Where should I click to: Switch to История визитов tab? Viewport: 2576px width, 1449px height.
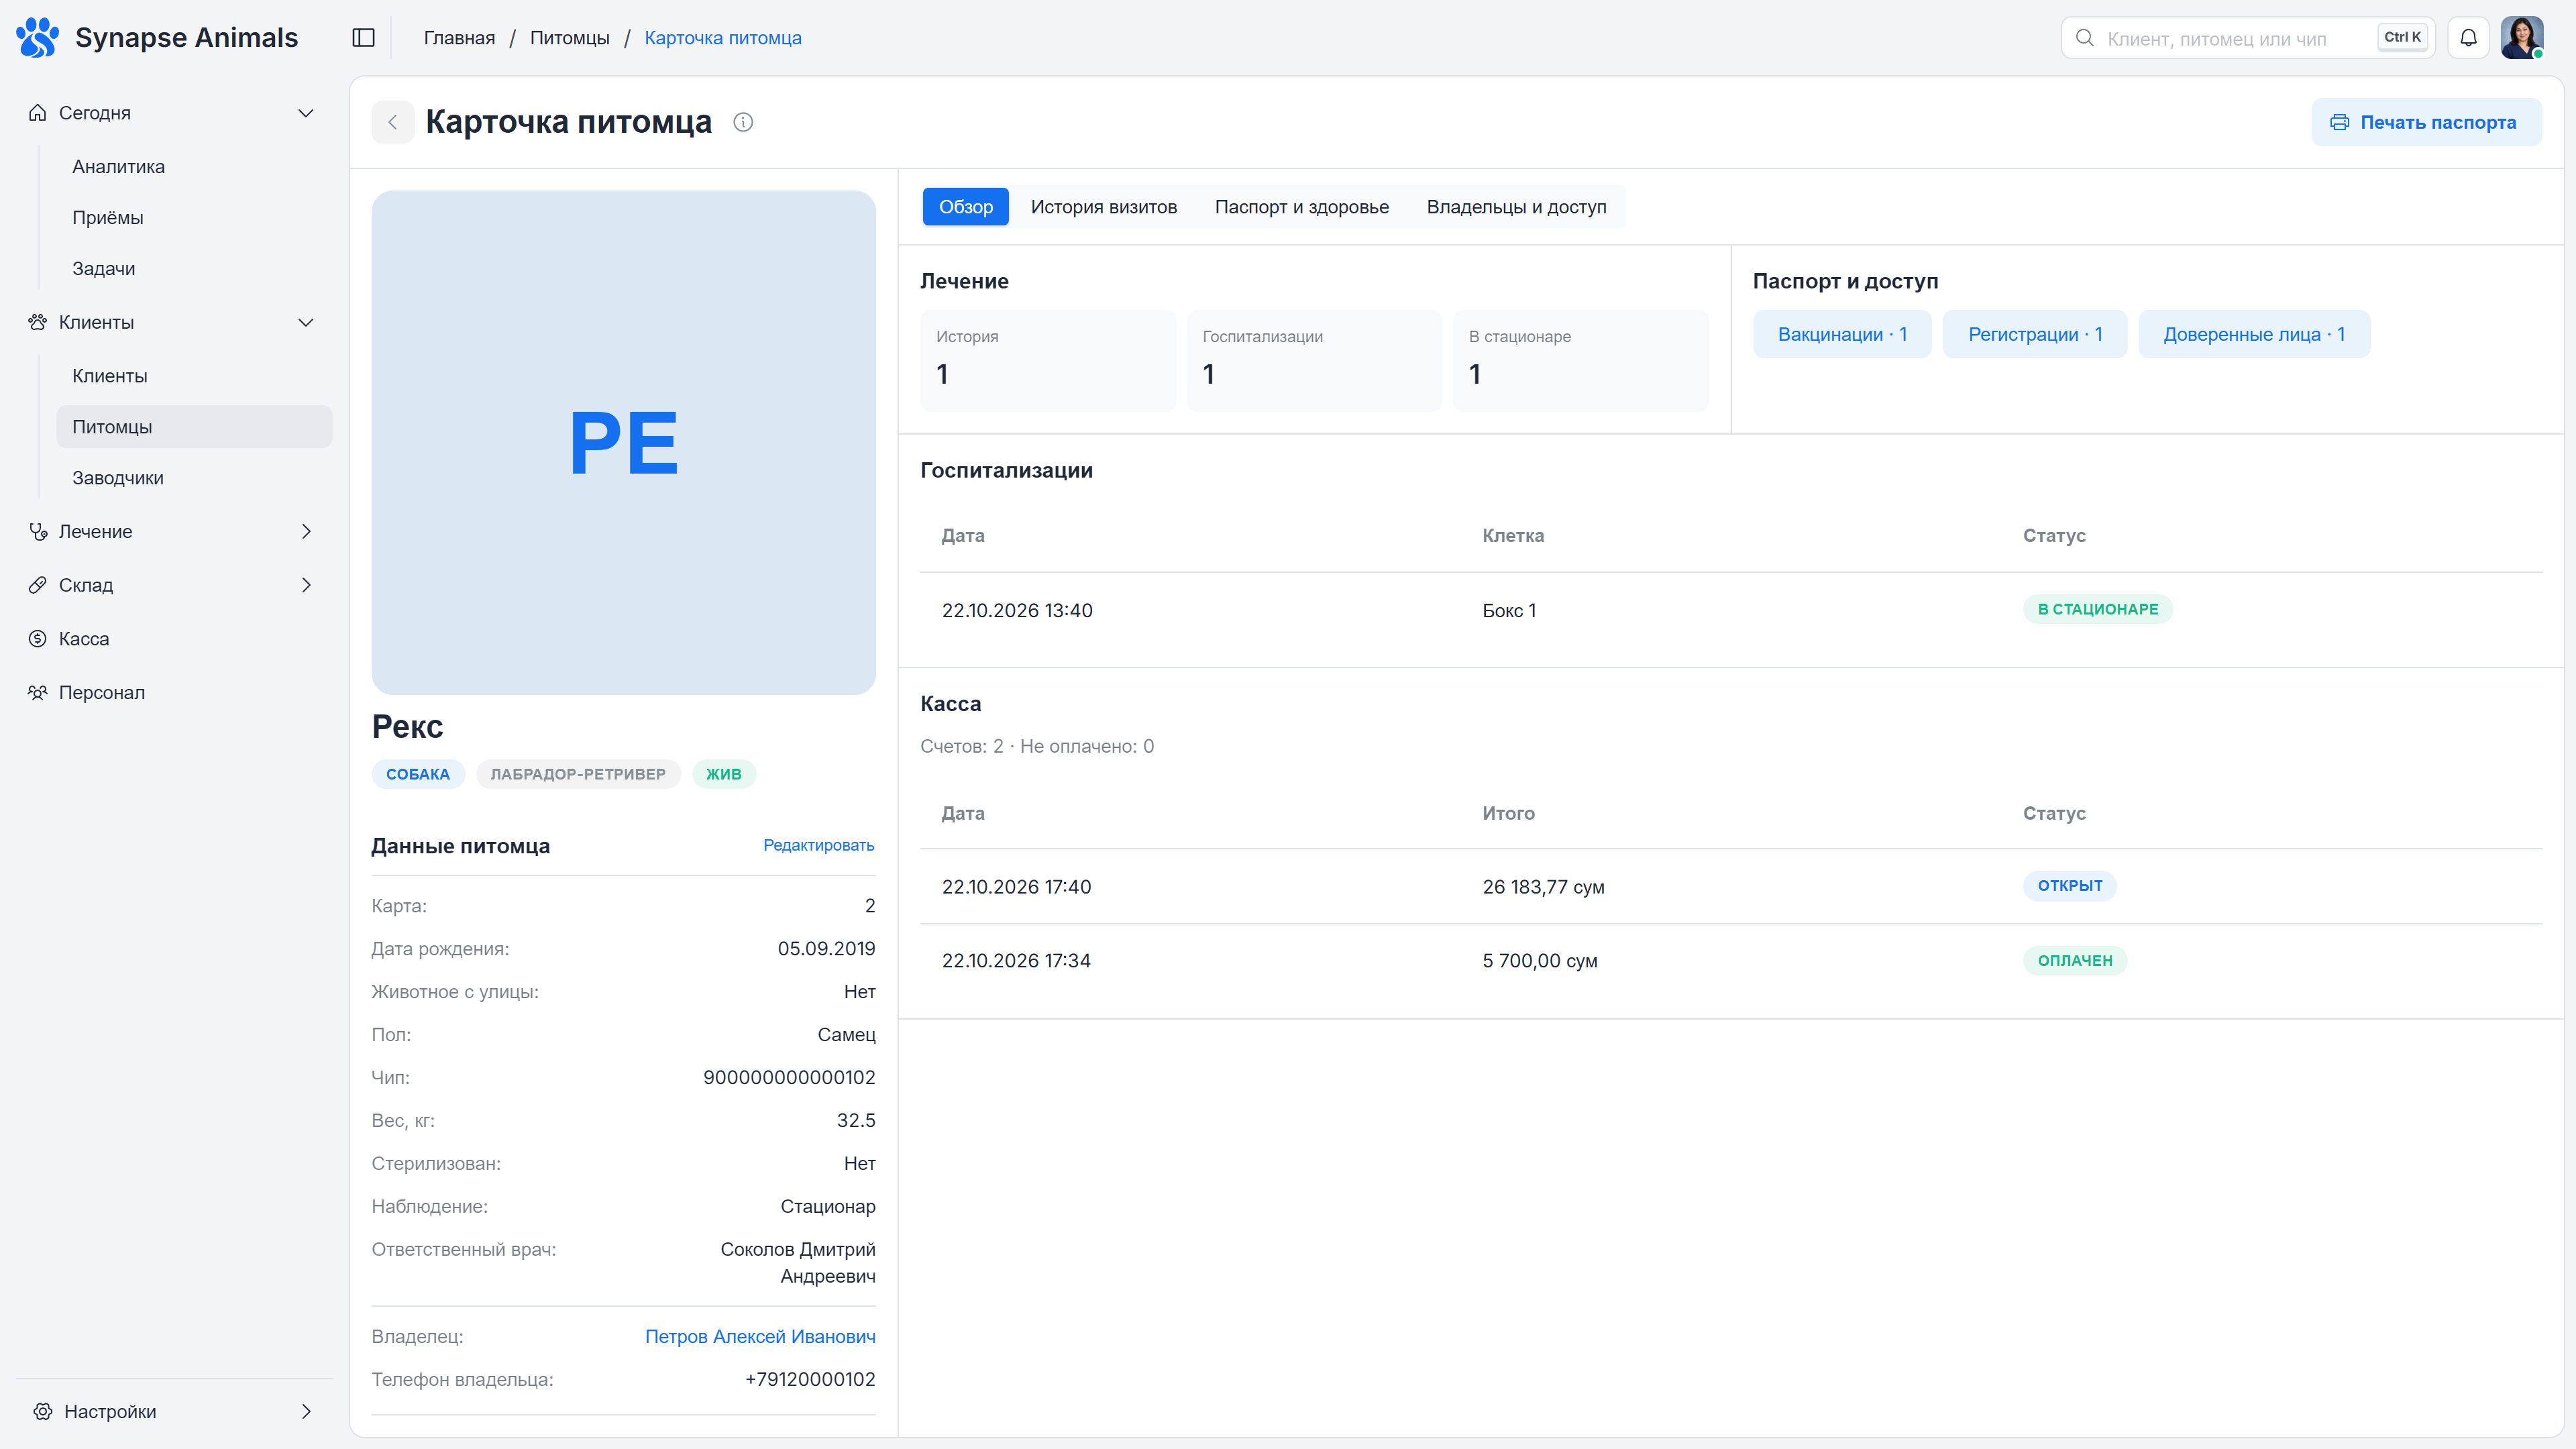(1104, 207)
